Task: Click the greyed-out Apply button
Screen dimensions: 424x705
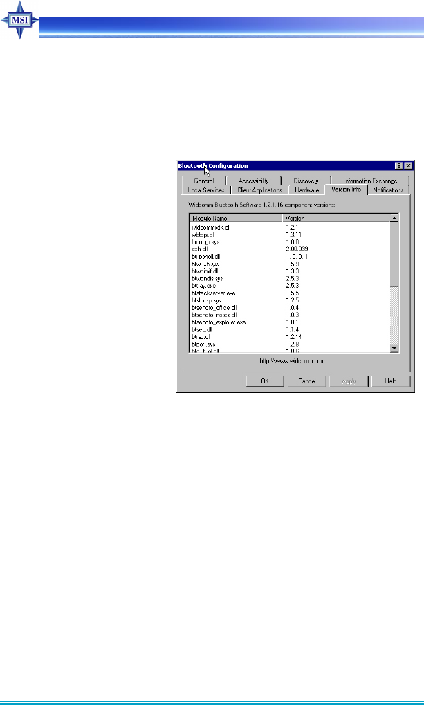Action: point(349,381)
